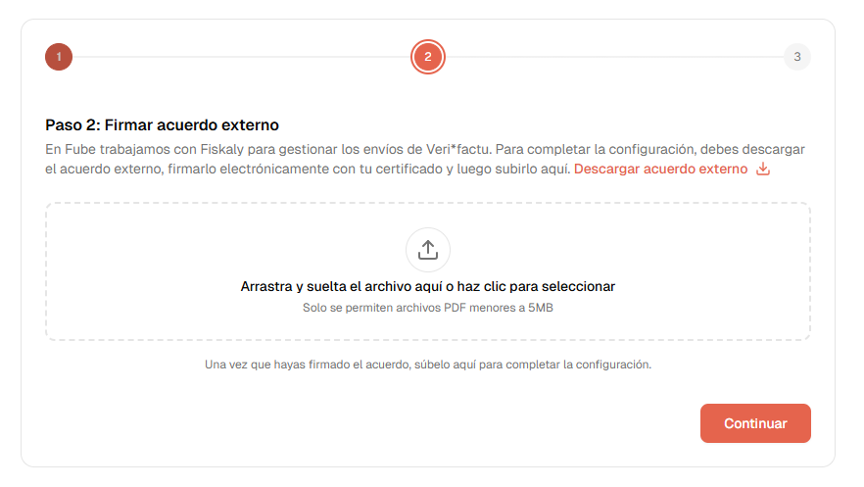Click the 'Una vez que hayas firmado' helper text

427,365
